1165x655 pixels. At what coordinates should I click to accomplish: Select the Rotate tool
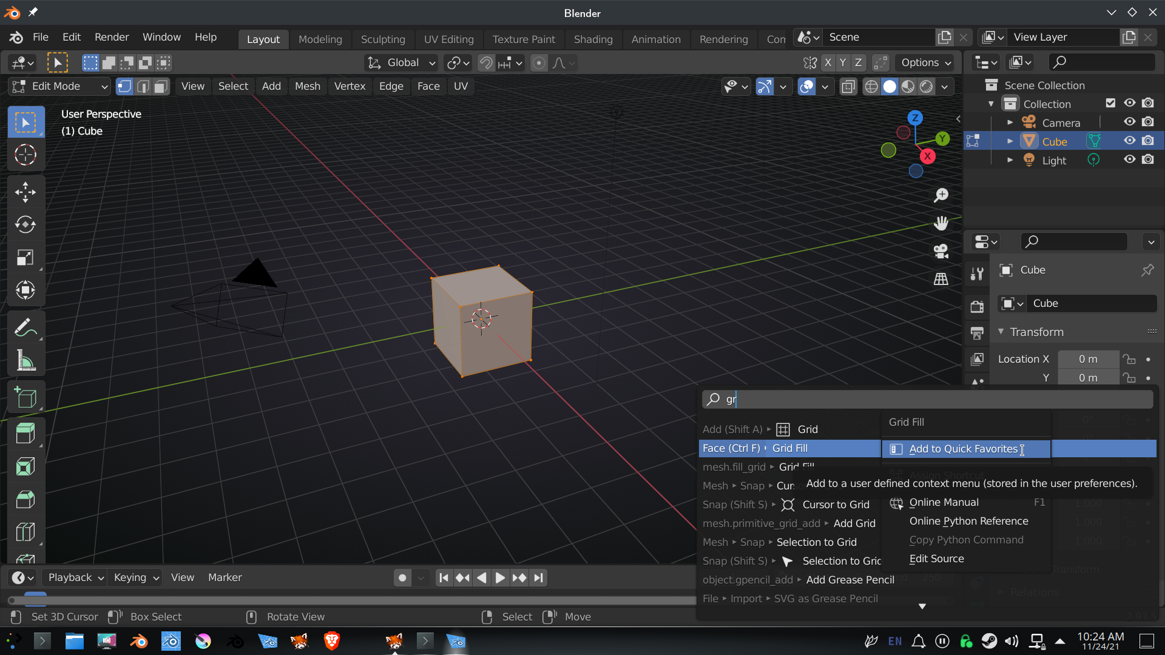click(x=25, y=225)
